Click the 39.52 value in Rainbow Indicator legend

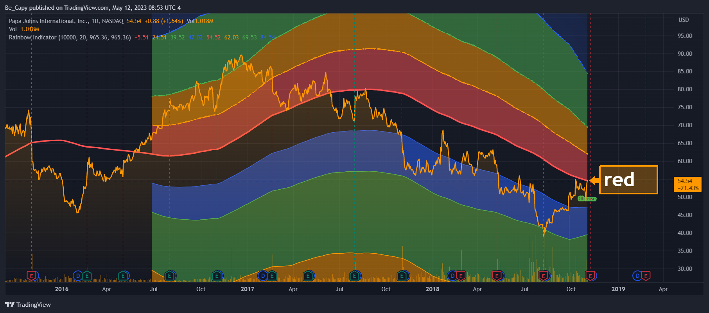tap(178, 37)
